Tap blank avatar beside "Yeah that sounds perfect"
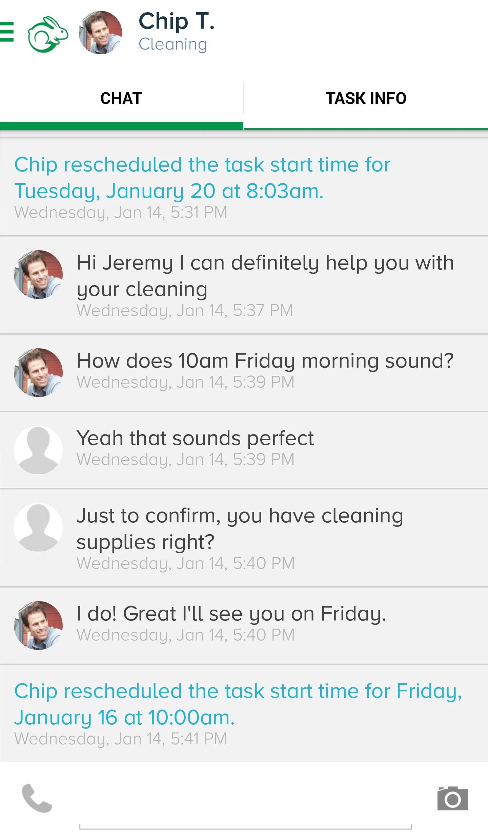The image size is (488, 835). coord(38,450)
